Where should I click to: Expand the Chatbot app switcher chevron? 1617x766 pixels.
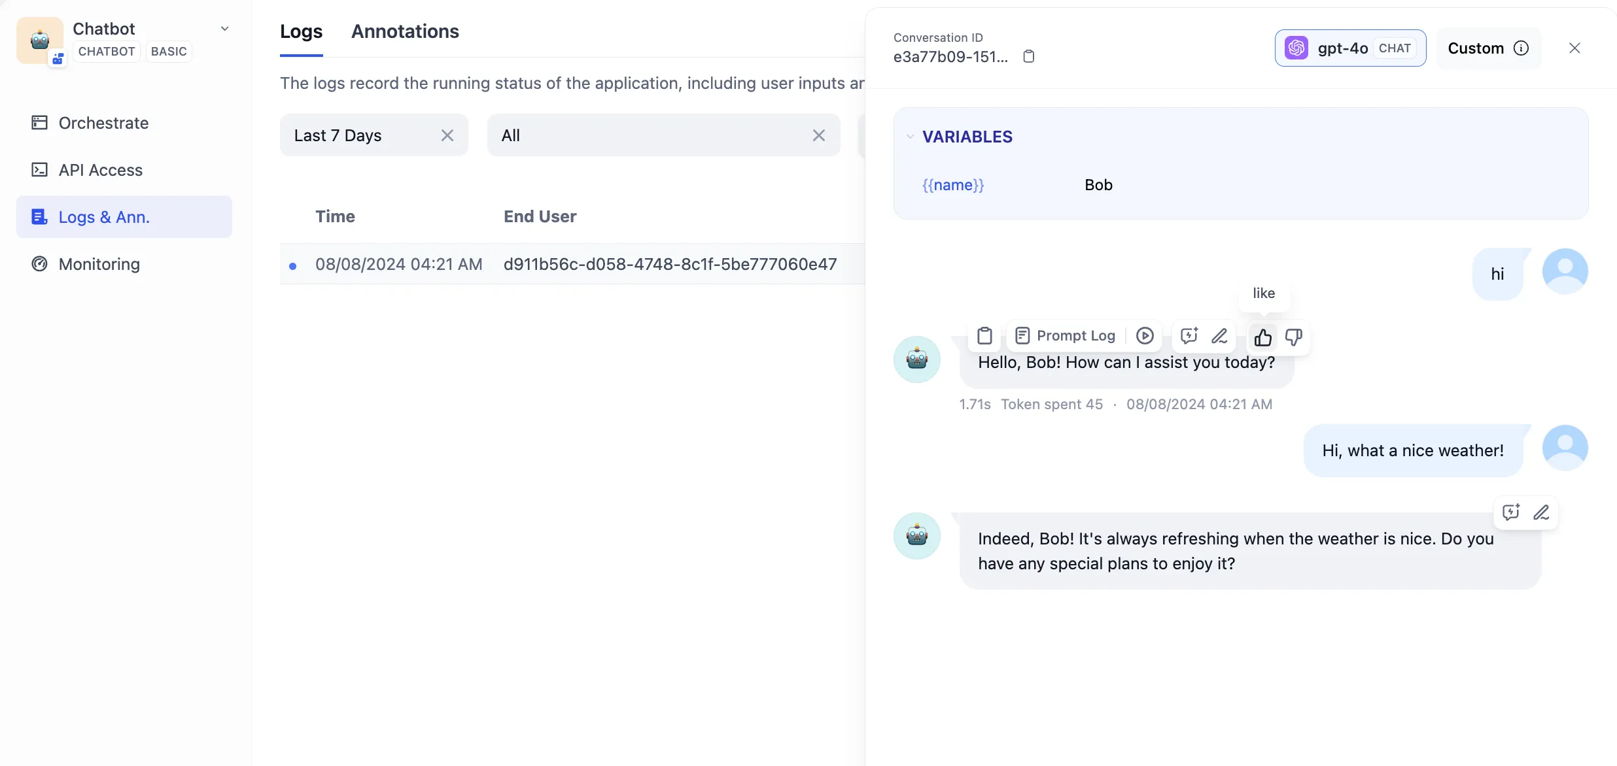[x=224, y=29]
